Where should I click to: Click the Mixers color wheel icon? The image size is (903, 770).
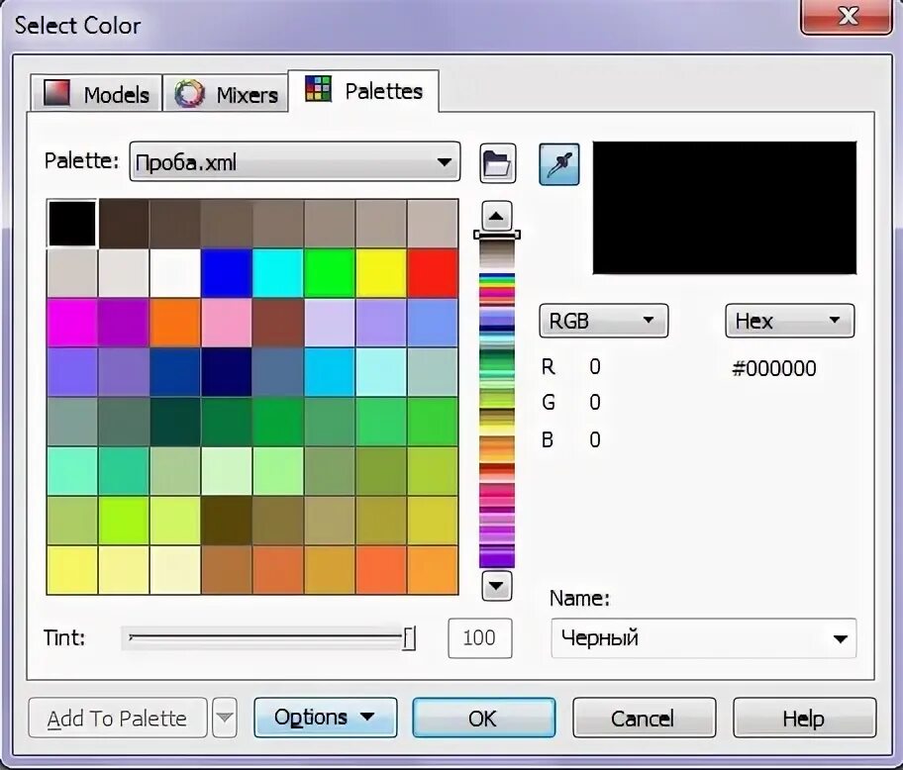[x=189, y=93]
